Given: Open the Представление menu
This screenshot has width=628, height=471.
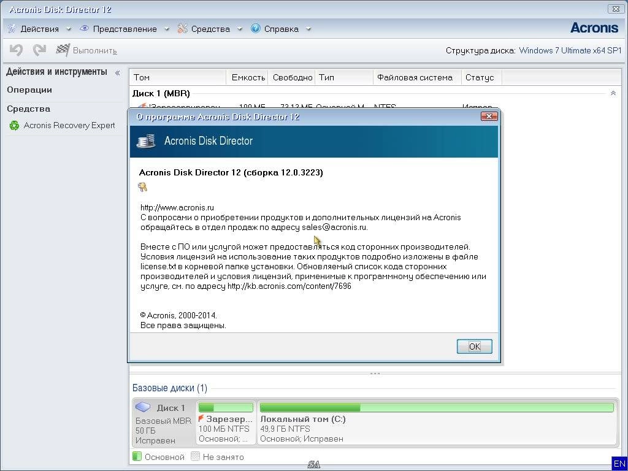Looking at the screenshot, I should click(x=124, y=29).
